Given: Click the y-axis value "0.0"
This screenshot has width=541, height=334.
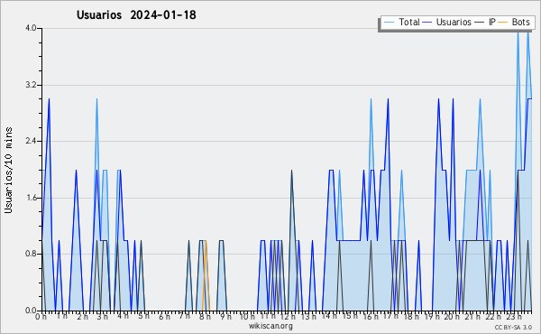Looking at the screenshot, I should coord(31,311).
